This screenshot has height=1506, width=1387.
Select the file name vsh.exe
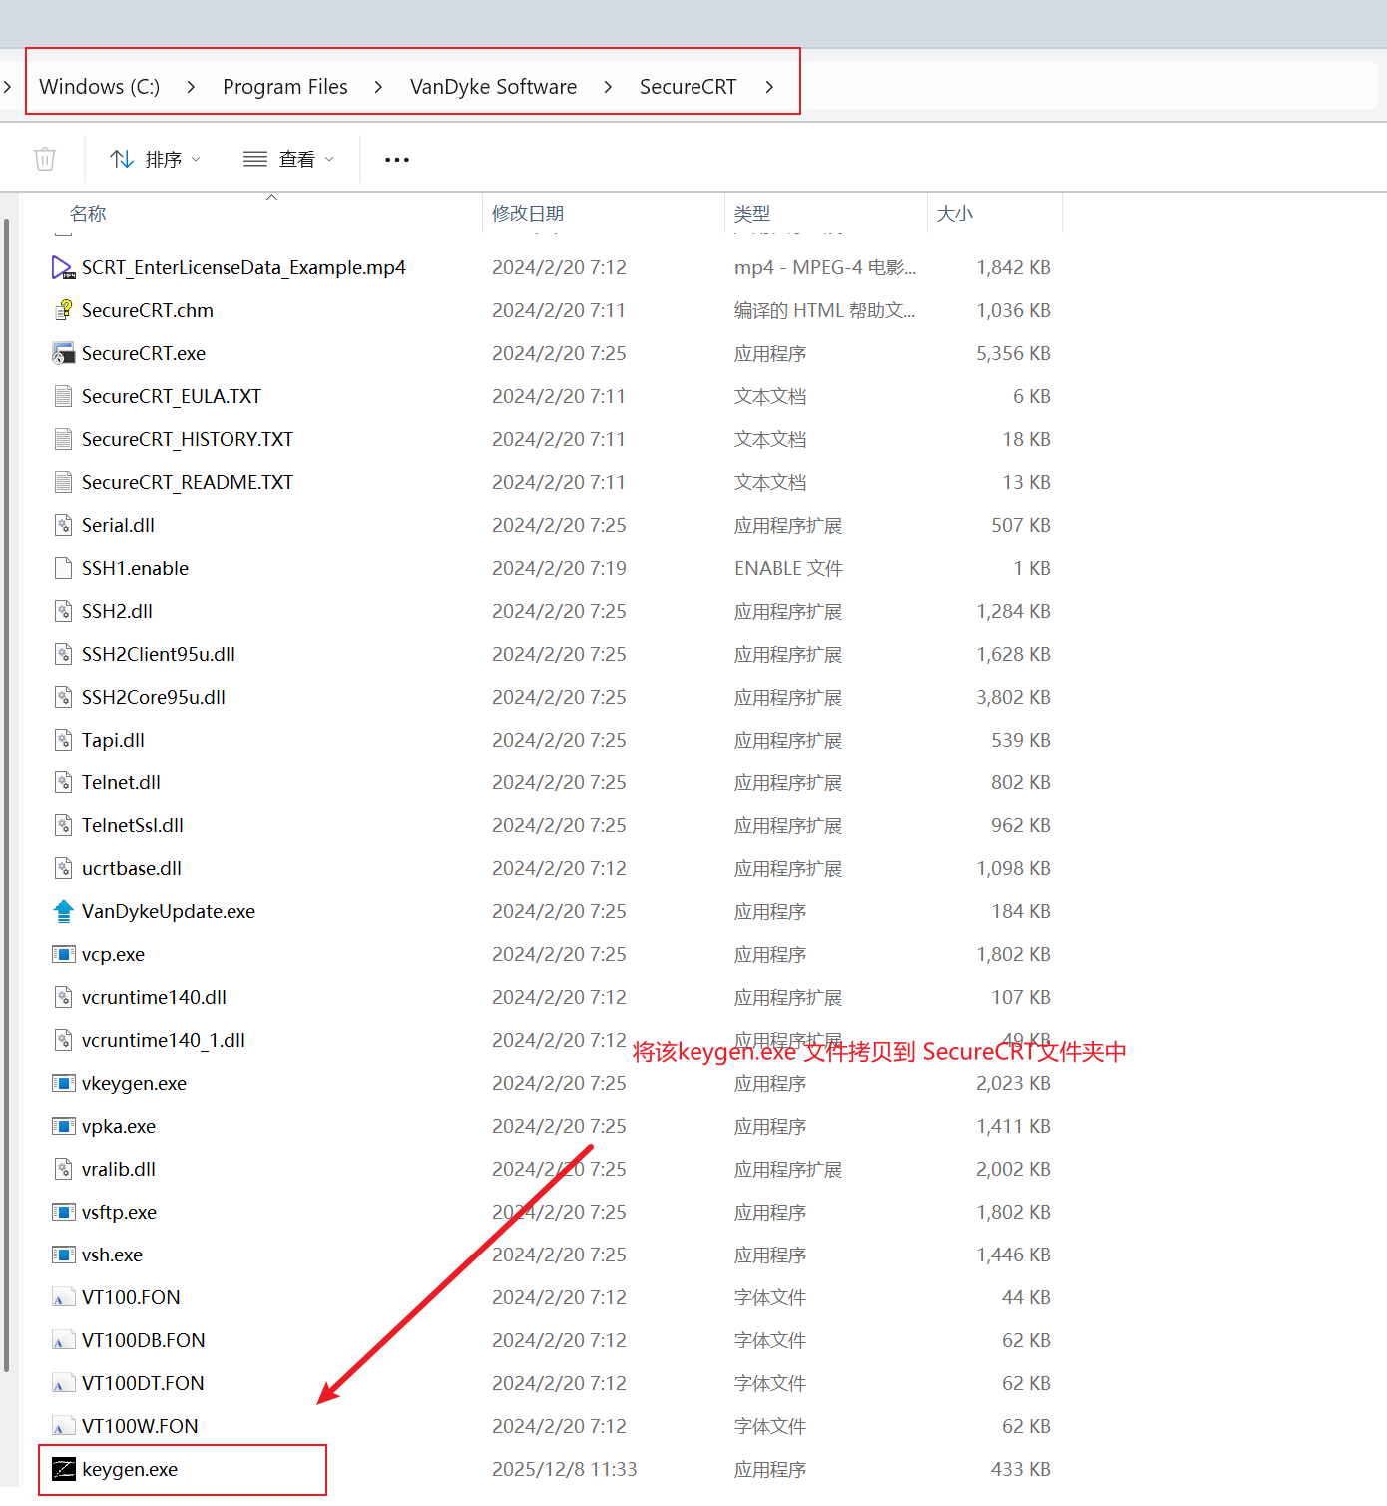112,1255
